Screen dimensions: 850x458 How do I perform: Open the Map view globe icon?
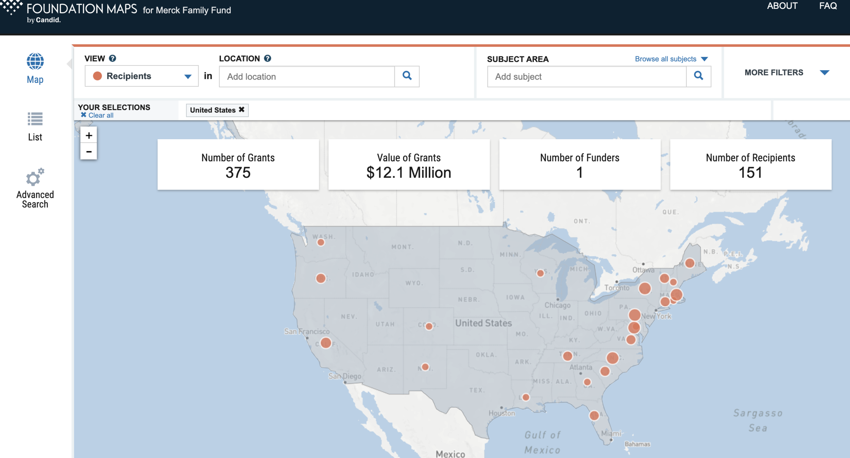point(35,61)
